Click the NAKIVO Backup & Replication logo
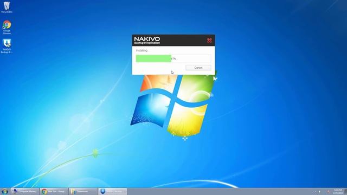 coord(147,40)
